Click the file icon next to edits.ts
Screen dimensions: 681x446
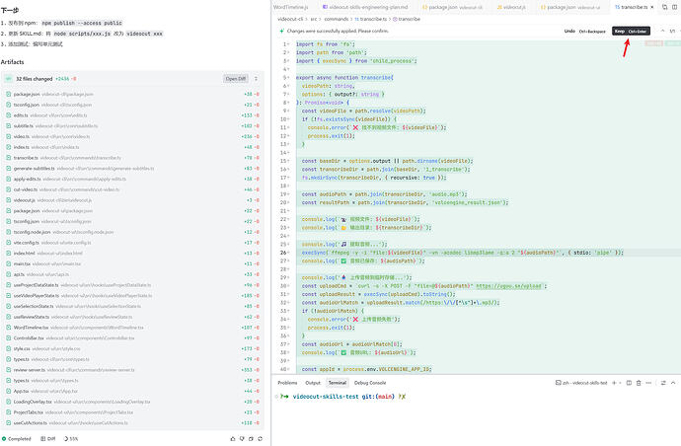pos(9,114)
